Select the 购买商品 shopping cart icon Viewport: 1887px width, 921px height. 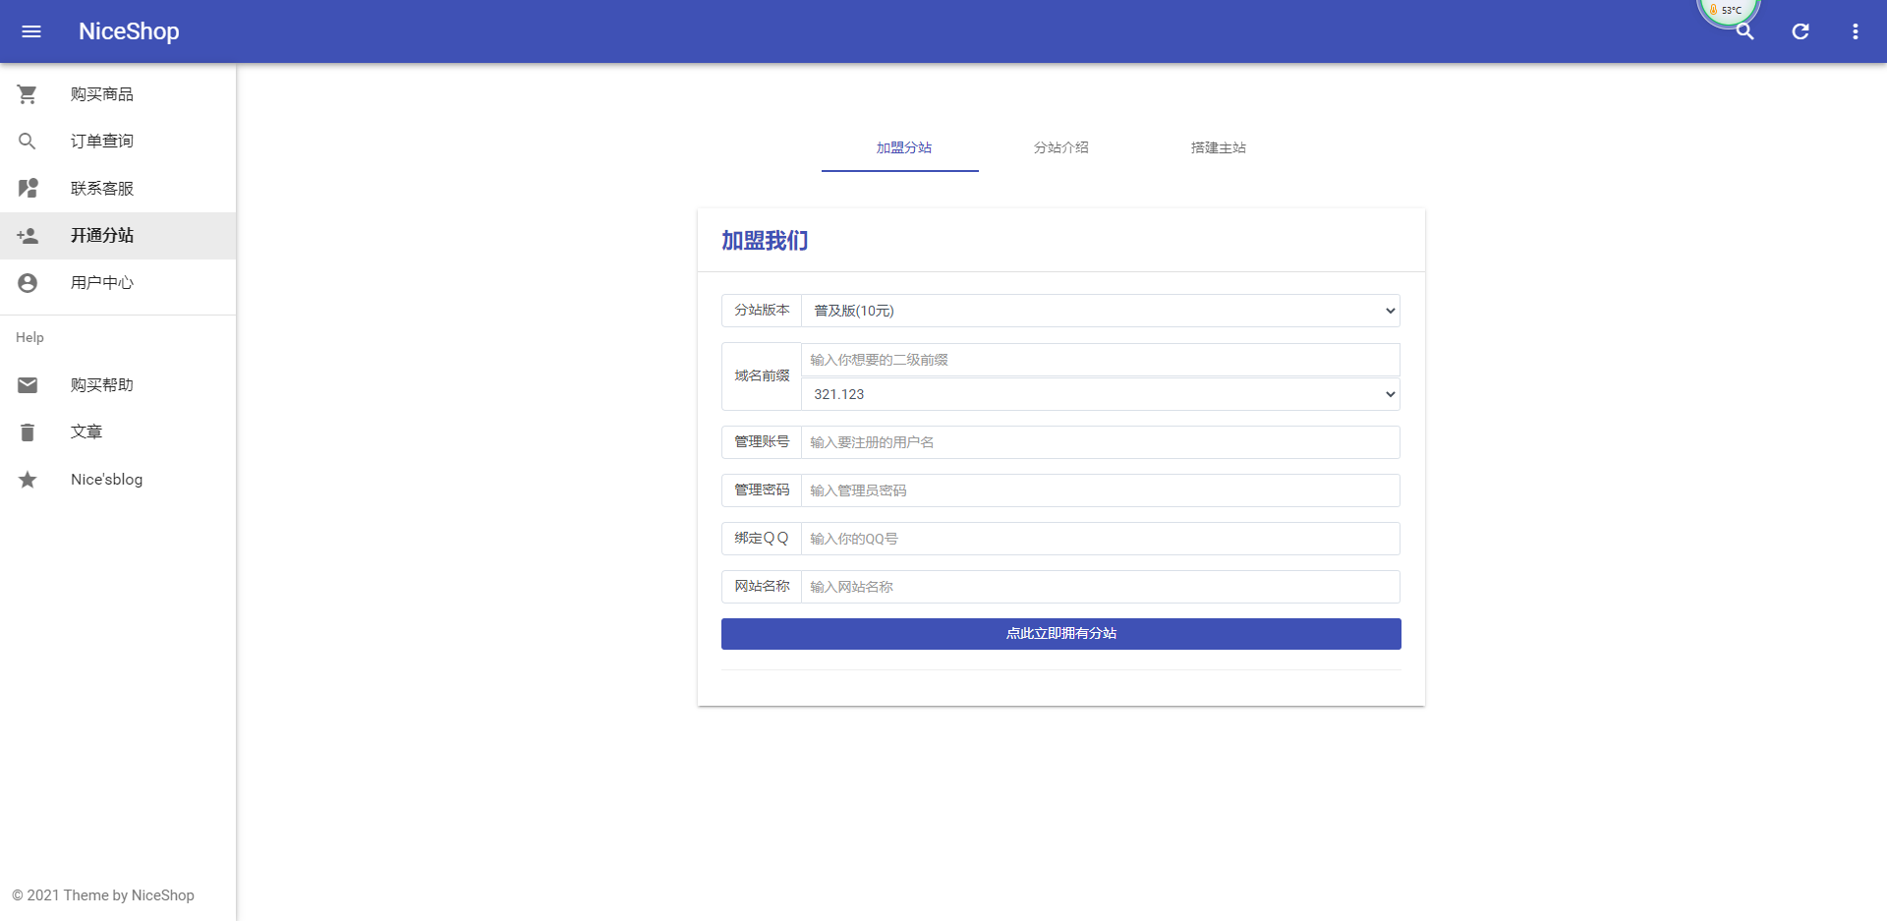pos(27,93)
